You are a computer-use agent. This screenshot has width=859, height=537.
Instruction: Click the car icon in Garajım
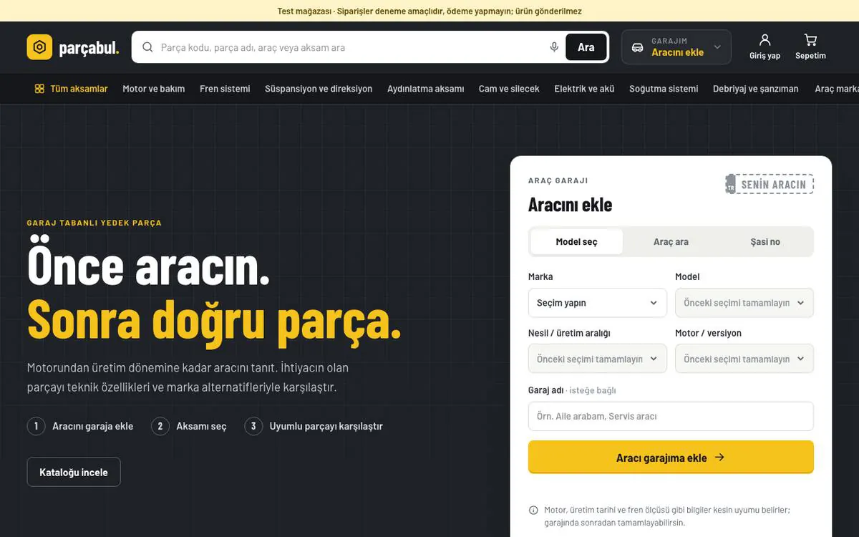tap(637, 47)
